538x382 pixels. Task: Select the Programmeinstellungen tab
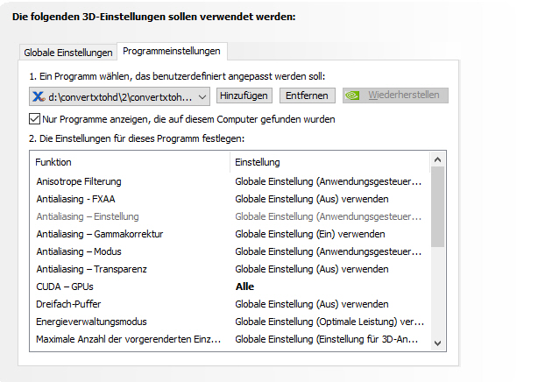tap(172, 51)
